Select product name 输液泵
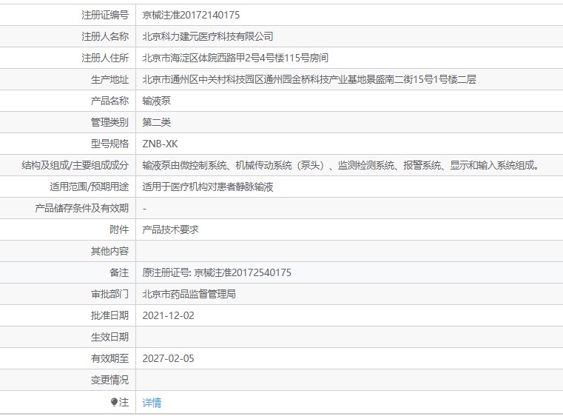The width and height of the screenshot is (563, 419). 156,101
